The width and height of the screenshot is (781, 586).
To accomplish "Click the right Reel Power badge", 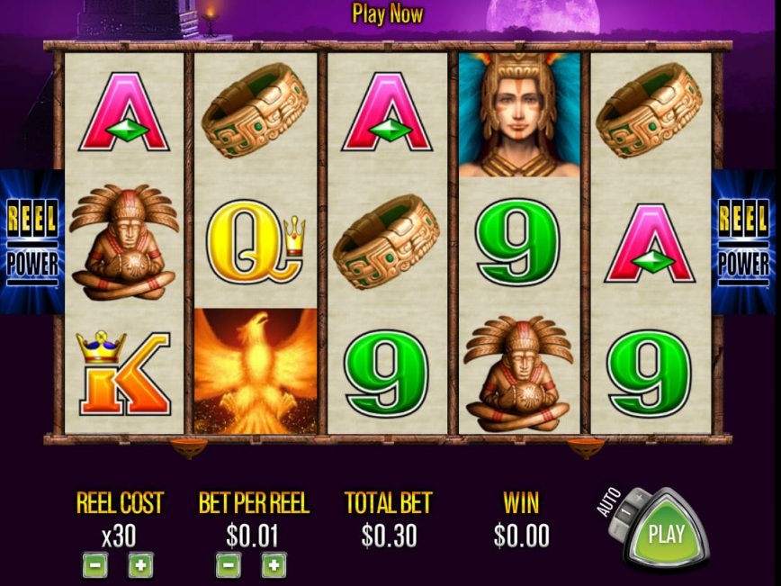I will coord(746,242).
